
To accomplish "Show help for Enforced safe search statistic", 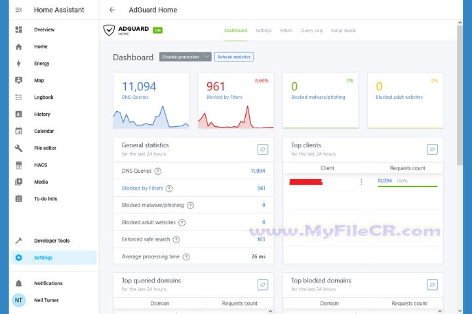I will [x=176, y=239].
